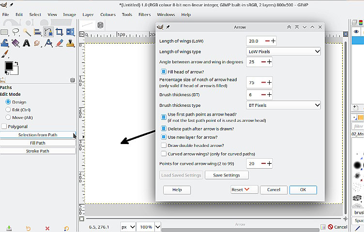Open zoom level dropdown arrow

(x=158, y=227)
